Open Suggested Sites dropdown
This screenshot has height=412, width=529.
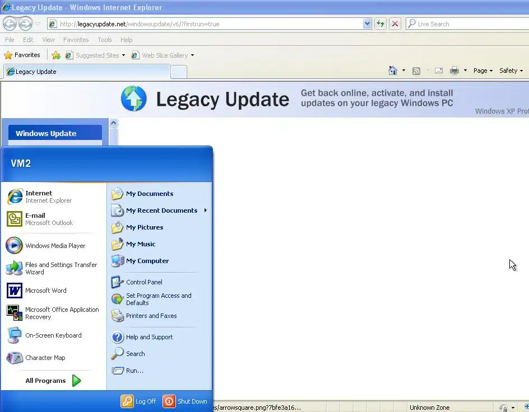click(123, 55)
